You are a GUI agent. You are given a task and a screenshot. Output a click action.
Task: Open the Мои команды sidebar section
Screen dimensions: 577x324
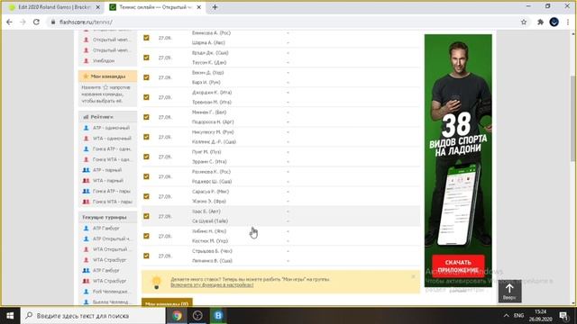(x=107, y=76)
